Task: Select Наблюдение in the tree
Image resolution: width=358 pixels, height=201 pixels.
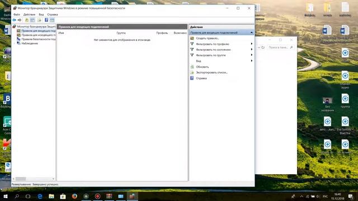Action: [30, 44]
